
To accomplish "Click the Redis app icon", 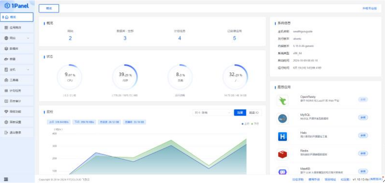I will [283, 155].
